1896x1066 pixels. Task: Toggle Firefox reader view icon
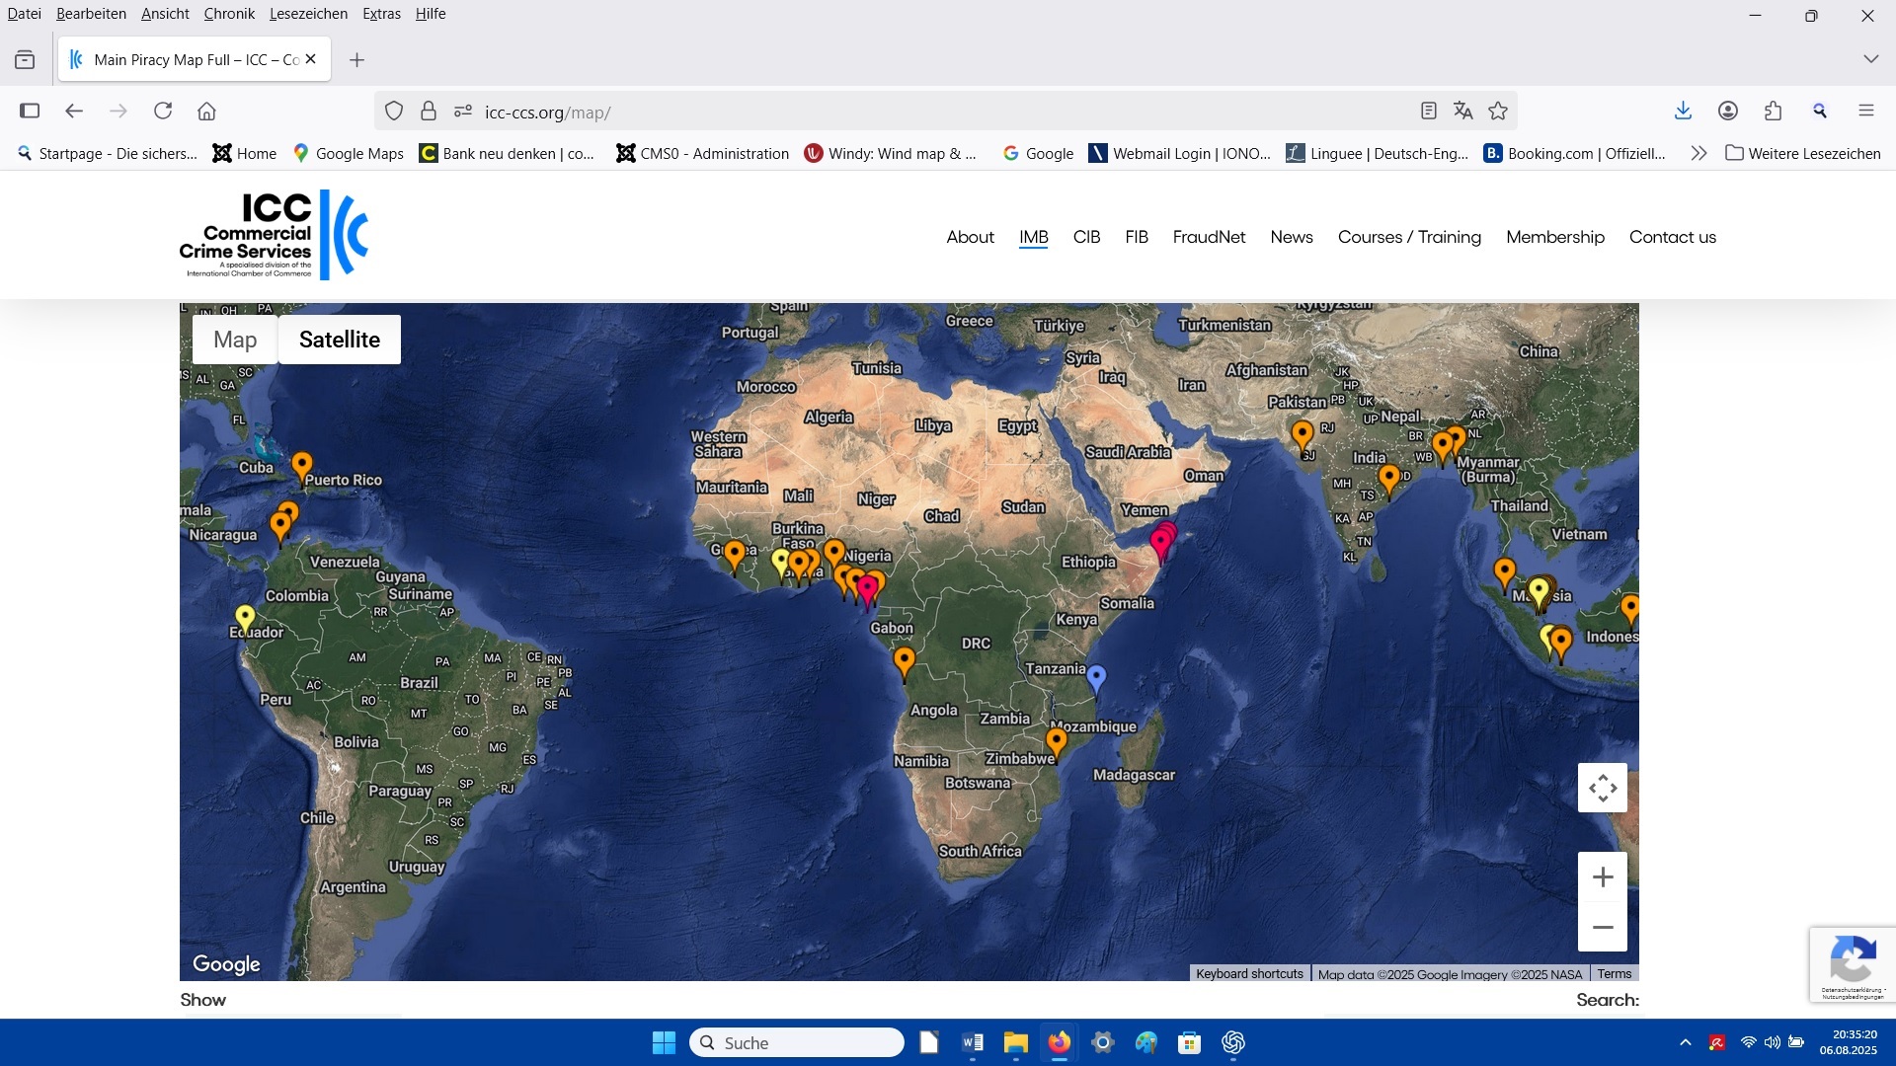[x=1428, y=112]
